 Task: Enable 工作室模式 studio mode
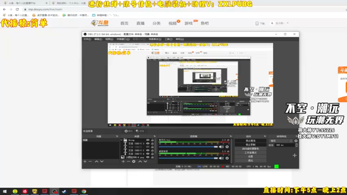(251, 153)
